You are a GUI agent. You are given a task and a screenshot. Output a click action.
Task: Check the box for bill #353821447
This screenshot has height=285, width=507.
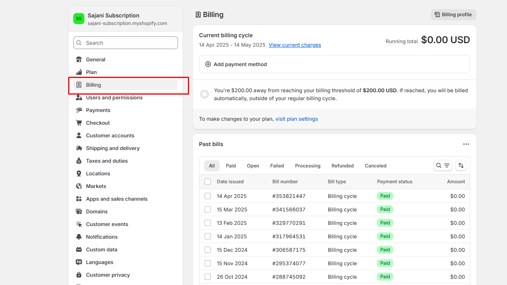pos(208,196)
